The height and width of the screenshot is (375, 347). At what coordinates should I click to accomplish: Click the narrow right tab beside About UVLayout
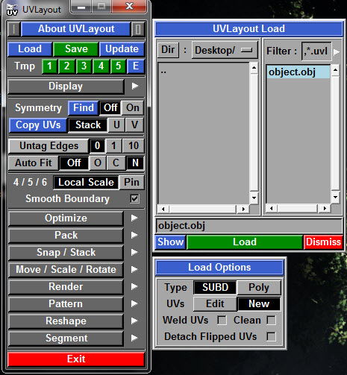[137, 29]
